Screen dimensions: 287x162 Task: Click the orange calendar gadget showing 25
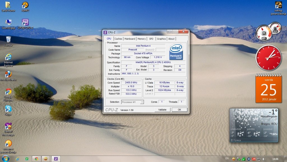[269, 89]
